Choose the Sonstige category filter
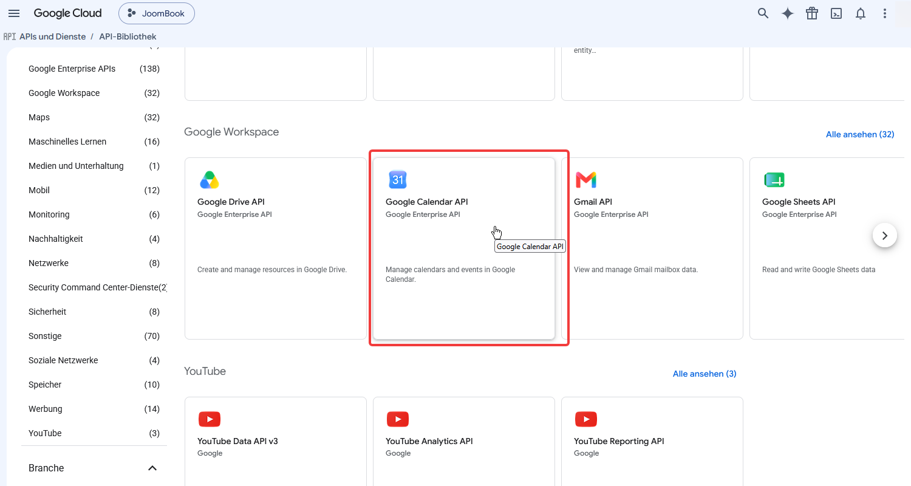Image resolution: width=911 pixels, height=486 pixels. click(94, 336)
